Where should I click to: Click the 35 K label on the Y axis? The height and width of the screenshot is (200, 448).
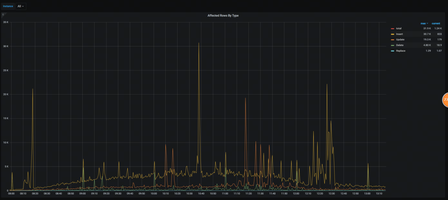tap(6, 22)
